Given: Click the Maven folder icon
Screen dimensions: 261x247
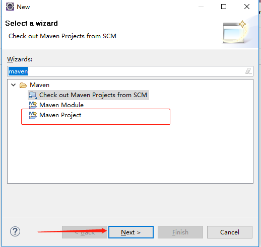Looking at the screenshot, I should click(x=23, y=85).
